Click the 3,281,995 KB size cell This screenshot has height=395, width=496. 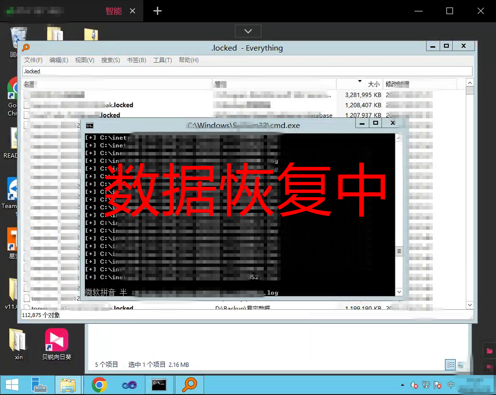click(x=363, y=95)
